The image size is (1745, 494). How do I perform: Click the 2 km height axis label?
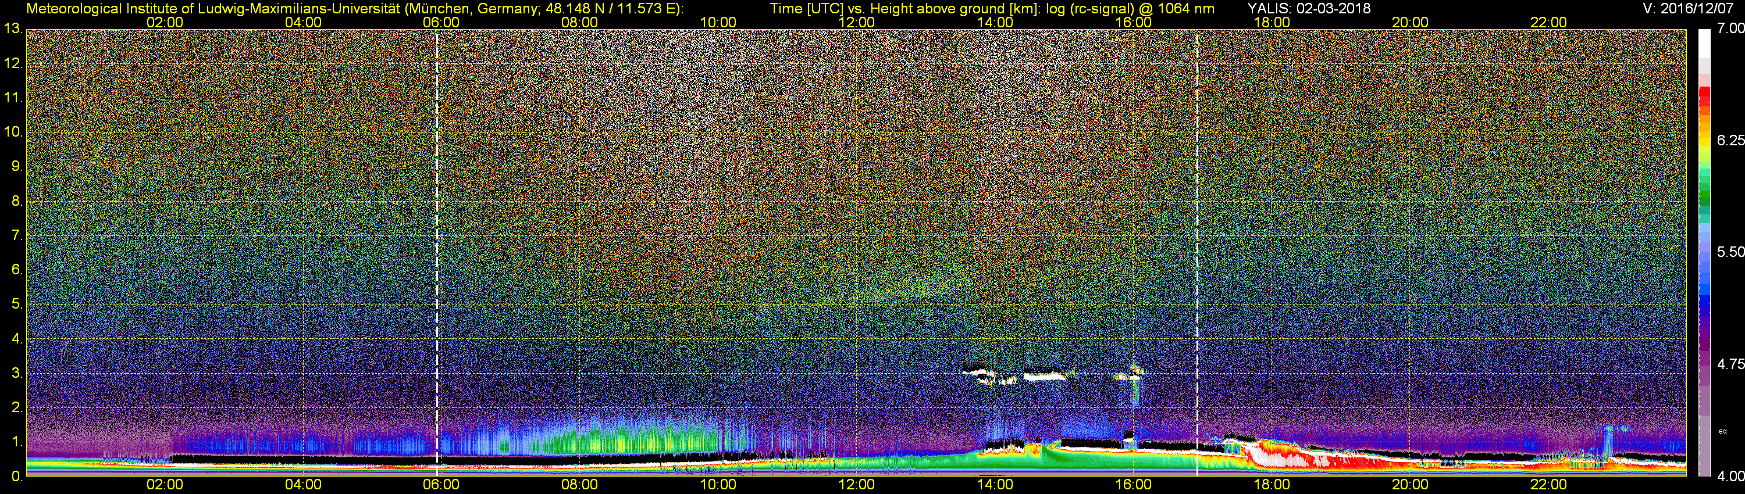[x=17, y=407]
